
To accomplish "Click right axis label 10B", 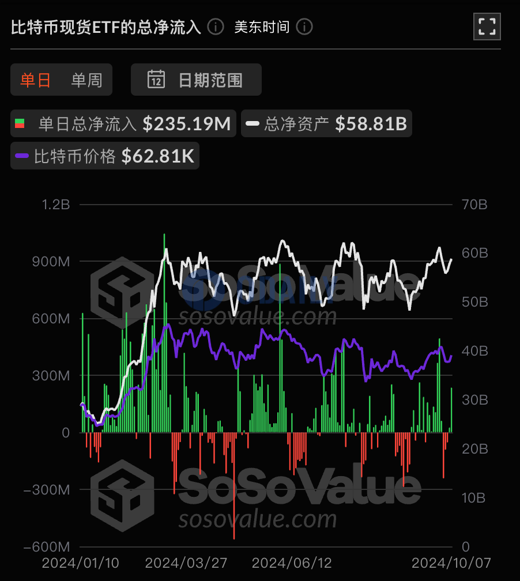I will pyautogui.click(x=473, y=498).
